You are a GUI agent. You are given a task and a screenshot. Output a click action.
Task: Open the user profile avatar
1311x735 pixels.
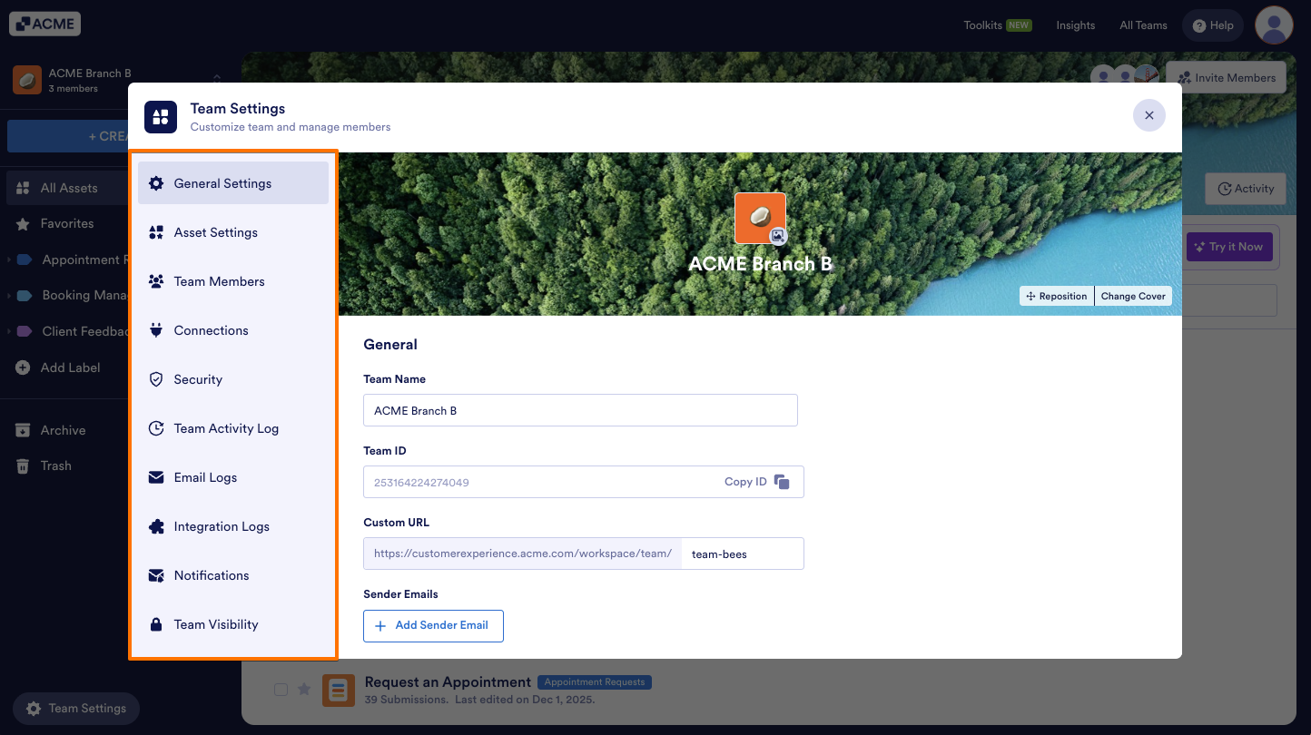click(x=1274, y=25)
